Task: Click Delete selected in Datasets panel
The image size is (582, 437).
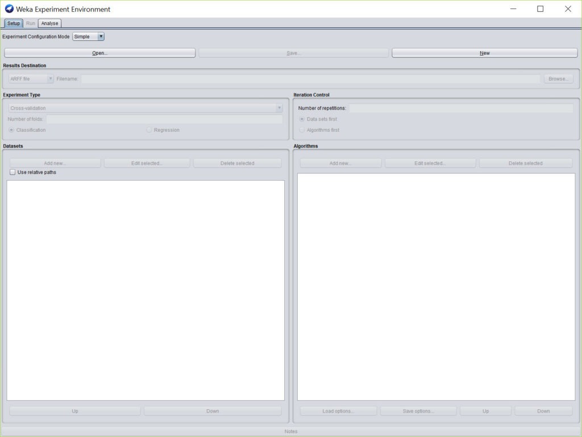Action: pyautogui.click(x=237, y=163)
